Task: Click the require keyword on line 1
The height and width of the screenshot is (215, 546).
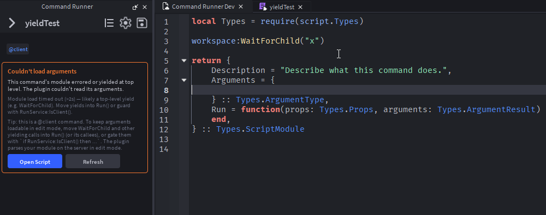Action: point(277,22)
